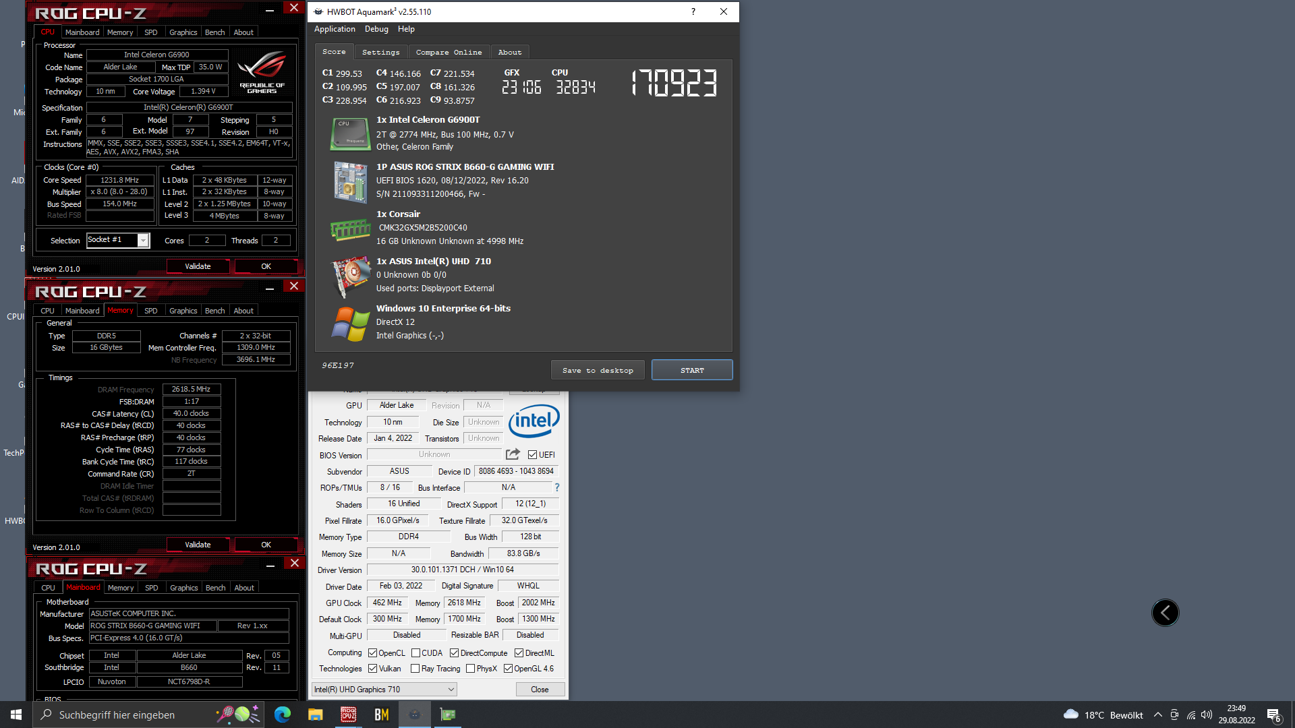Open Mainboard tab in top CPU-Z window

click(x=82, y=32)
